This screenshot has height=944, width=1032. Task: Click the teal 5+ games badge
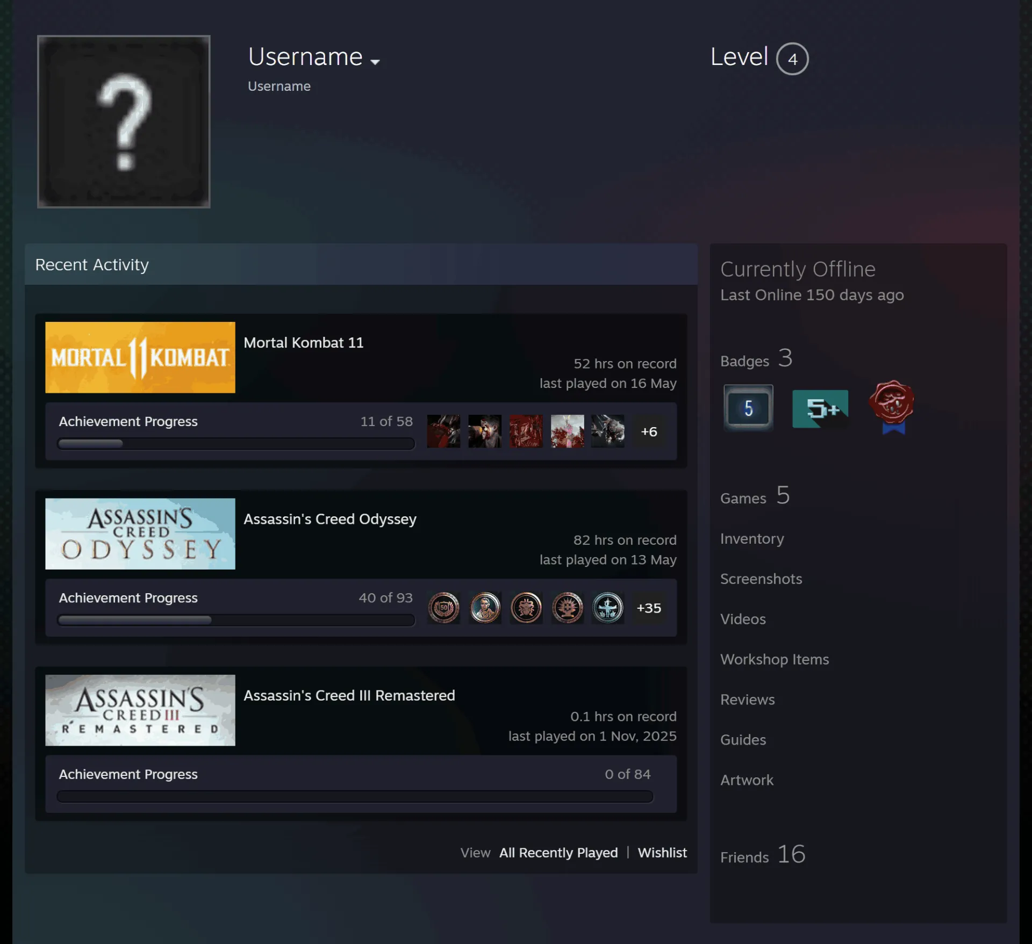click(820, 409)
